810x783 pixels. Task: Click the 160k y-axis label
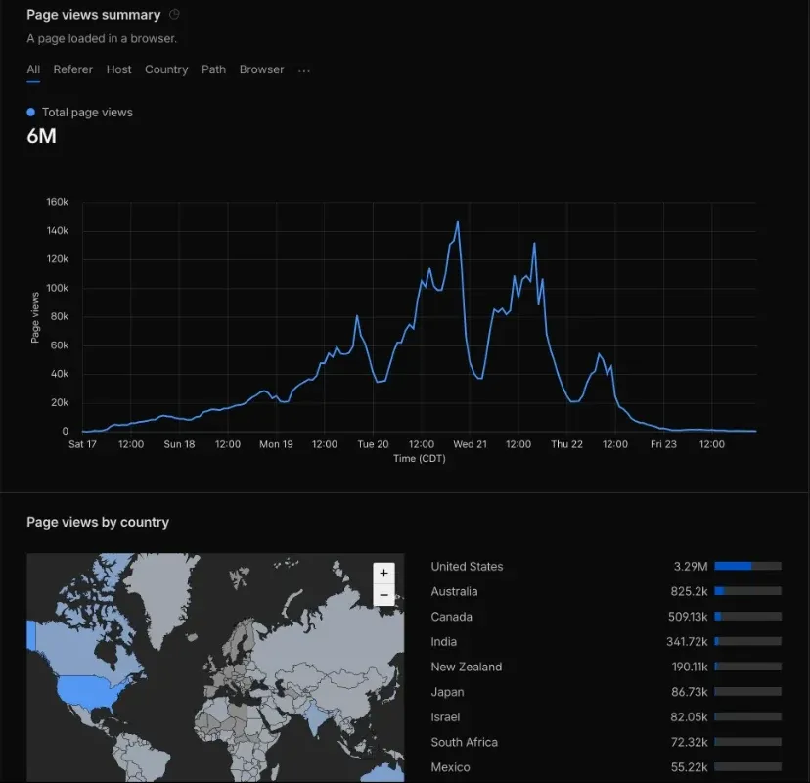(58, 202)
